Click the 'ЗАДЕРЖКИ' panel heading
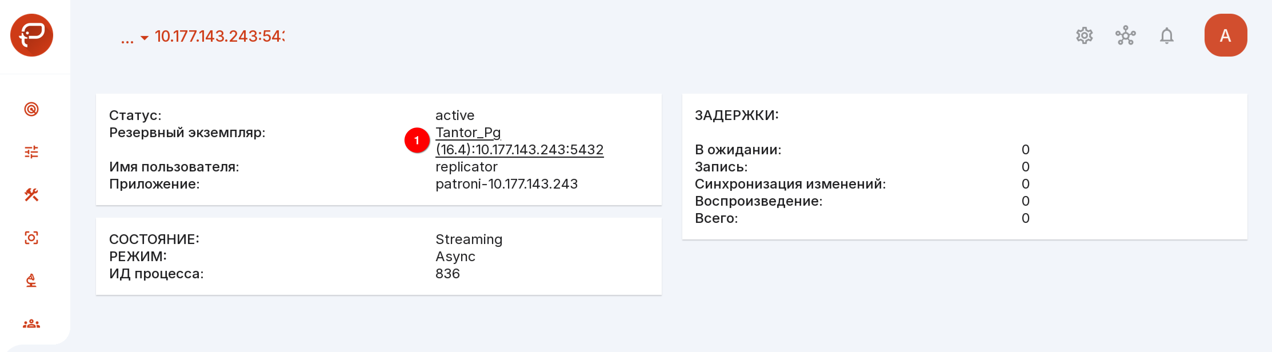 [x=736, y=115]
